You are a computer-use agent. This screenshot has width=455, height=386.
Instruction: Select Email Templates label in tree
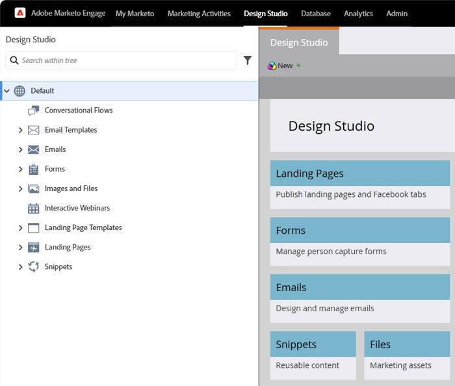(71, 130)
